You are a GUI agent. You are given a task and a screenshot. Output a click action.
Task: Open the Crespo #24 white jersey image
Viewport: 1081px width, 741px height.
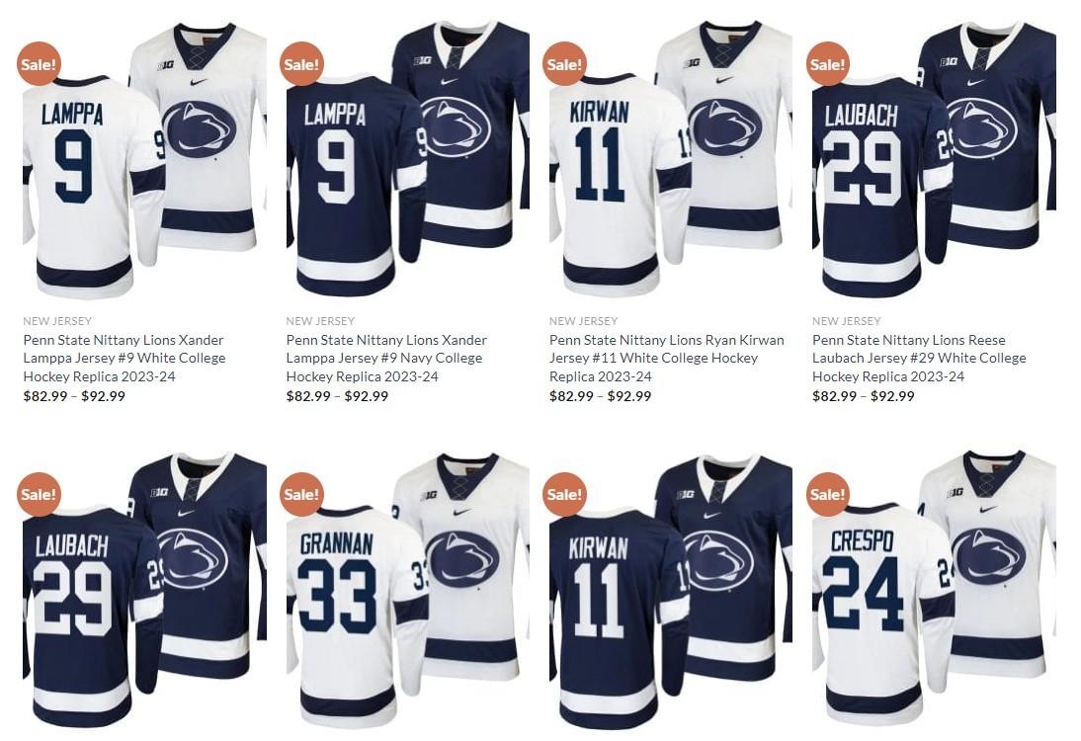[x=934, y=590]
